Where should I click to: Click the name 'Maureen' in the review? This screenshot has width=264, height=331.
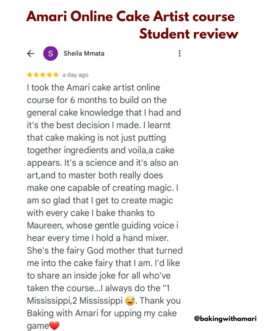(44, 225)
